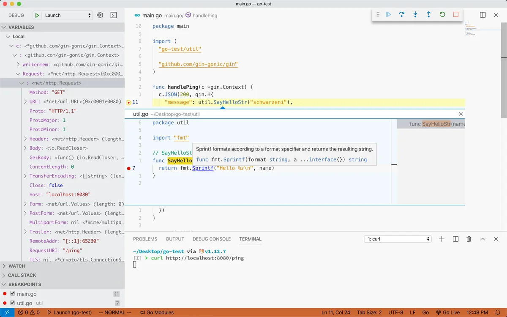Viewport: 507px width, 317px height.
Task: Click the editor vertical scrollbar
Action: tap(504, 70)
